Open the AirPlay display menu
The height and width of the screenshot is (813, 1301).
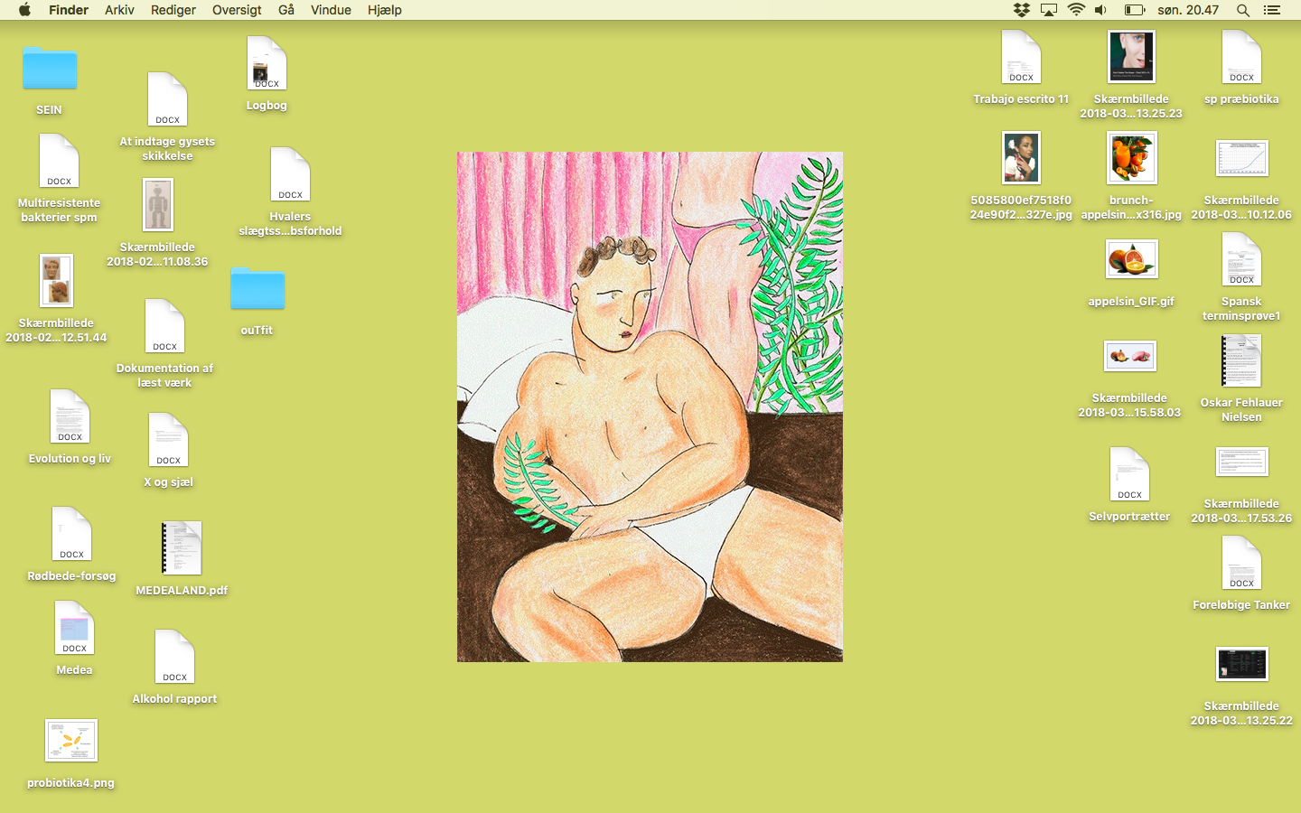click(x=1049, y=10)
